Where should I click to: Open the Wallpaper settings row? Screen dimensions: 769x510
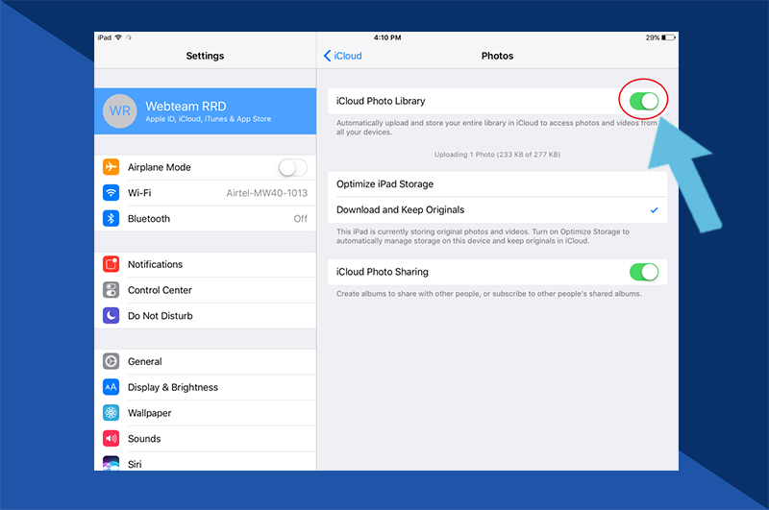click(x=205, y=413)
